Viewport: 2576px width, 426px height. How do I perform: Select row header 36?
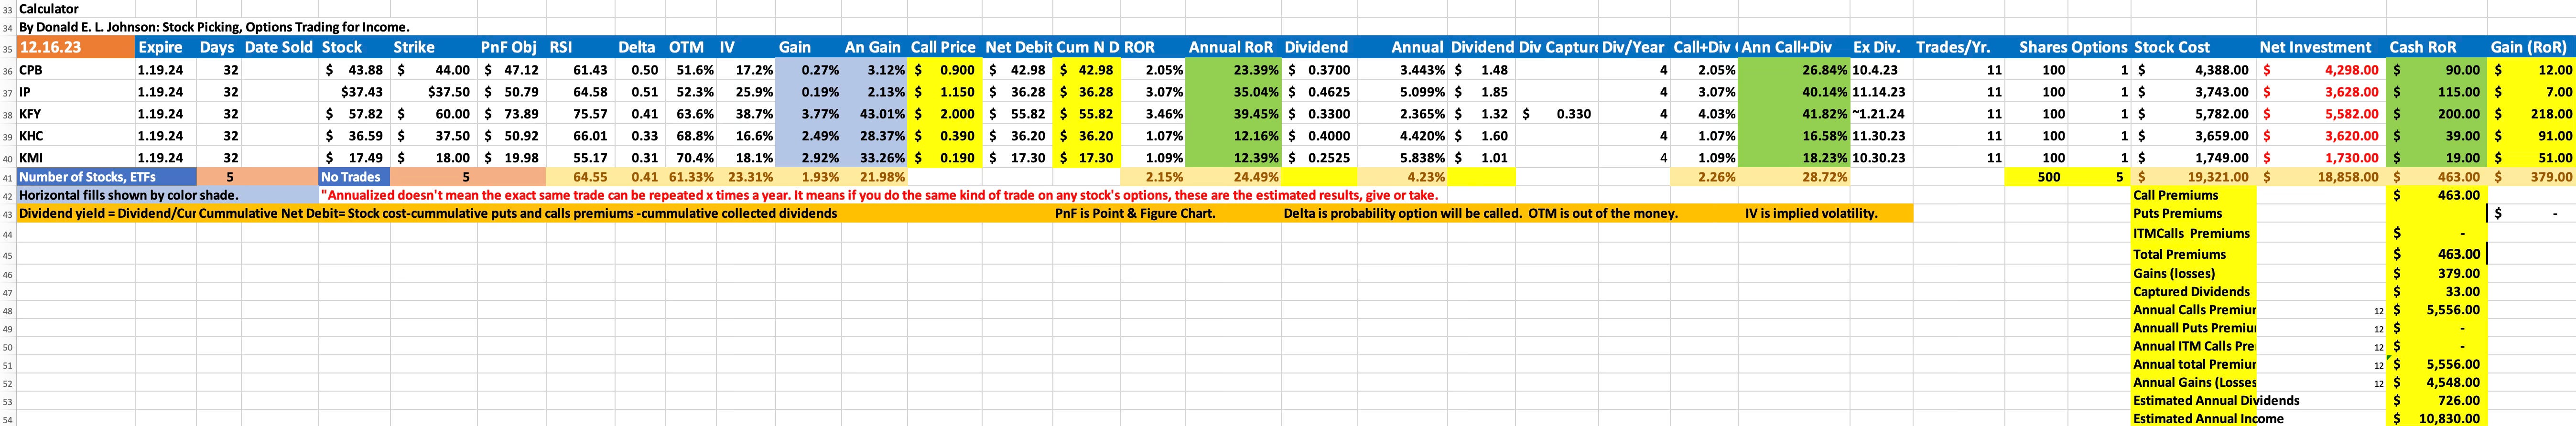(x=8, y=70)
